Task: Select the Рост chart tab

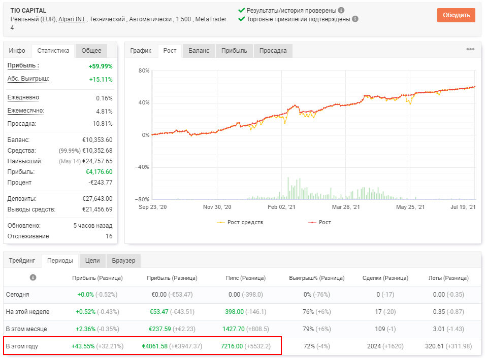Action: click(170, 50)
